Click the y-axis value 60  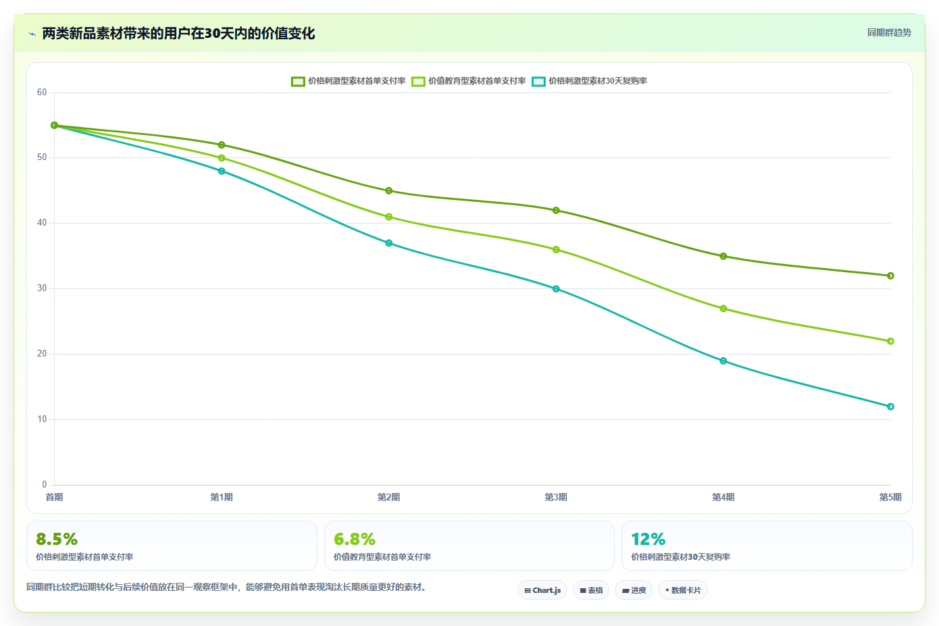[x=42, y=93]
